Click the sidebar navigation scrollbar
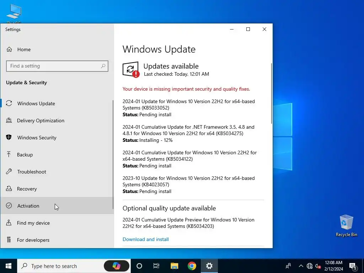The image size is (364, 273). coord(113,154)
